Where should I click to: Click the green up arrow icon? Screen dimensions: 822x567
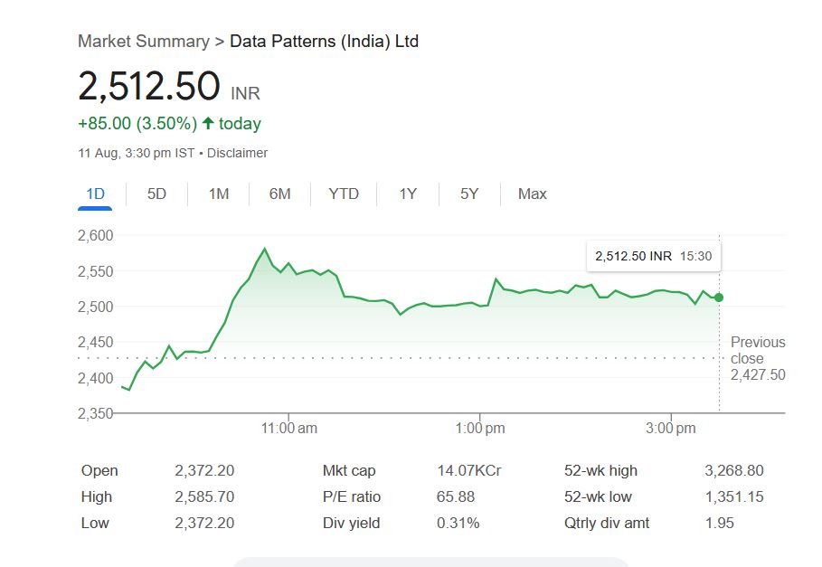pyautogui.click(x=208, y=124)
